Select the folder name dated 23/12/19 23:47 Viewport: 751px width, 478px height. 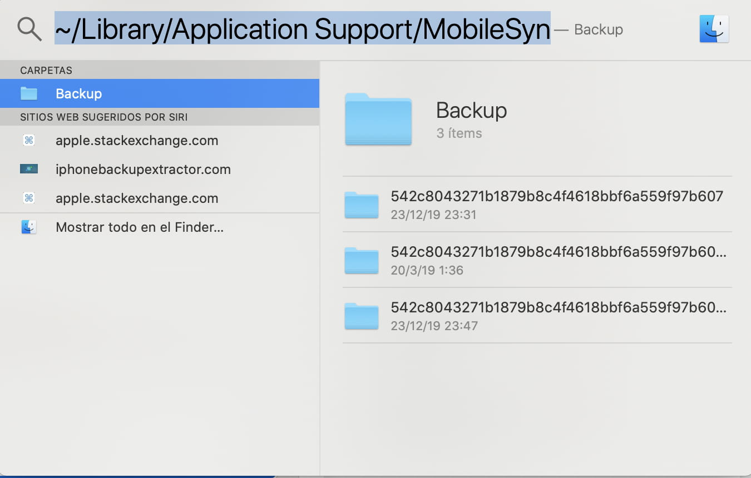[558, 307]
